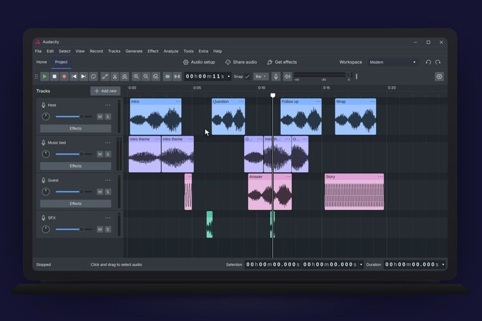
Task: Click the microphone record level icon in toolbar
Action: pyautogui.click(x=276, y=76)
